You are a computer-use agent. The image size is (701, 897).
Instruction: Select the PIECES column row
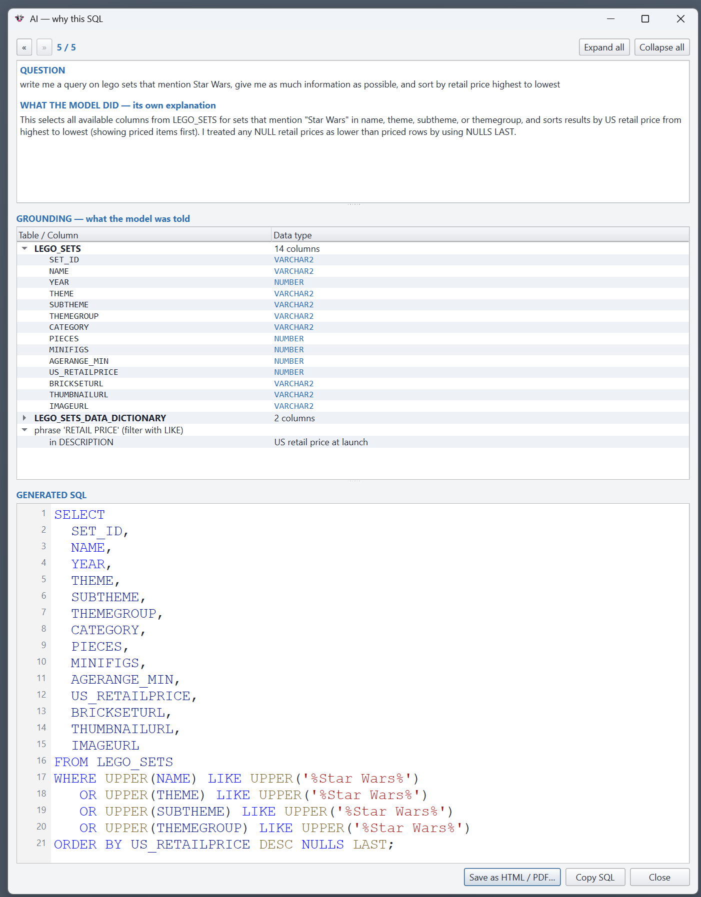click(x=353, y=339)
